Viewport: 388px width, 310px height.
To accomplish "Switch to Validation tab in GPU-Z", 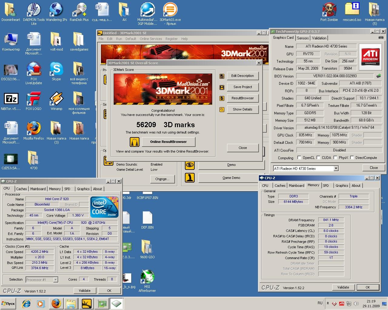I will pyautogui.click(x=319, y=38).
